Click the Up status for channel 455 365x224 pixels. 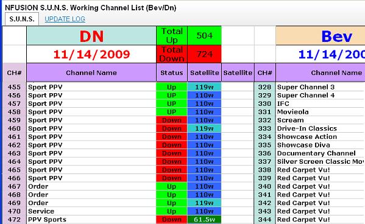click(172, 87)
